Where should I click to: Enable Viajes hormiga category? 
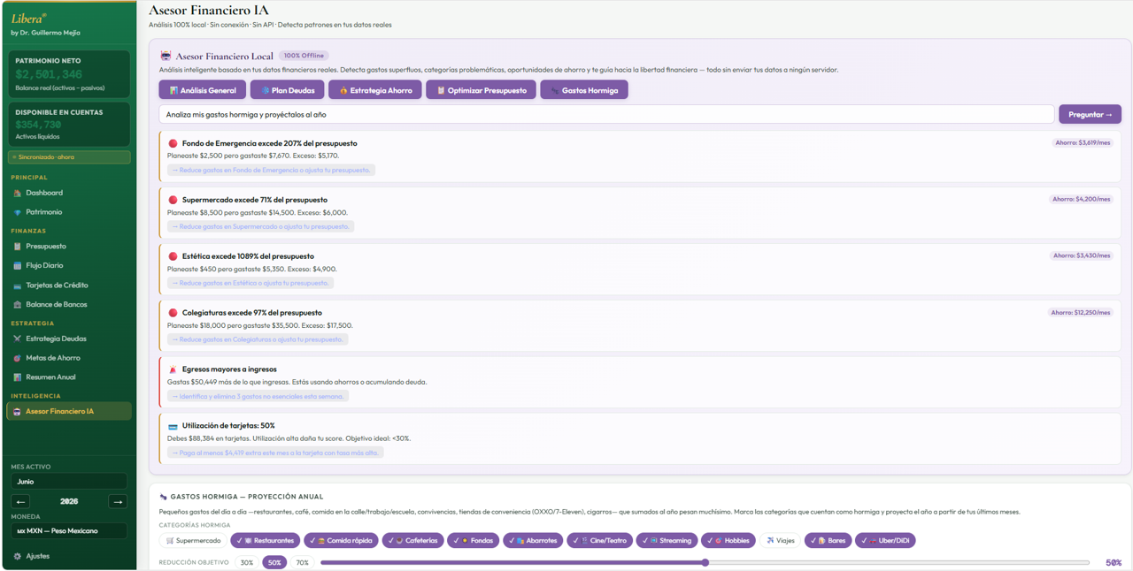[780, 540]
